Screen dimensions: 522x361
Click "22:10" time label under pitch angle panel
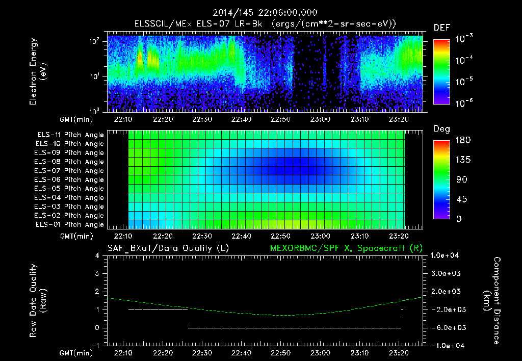123,237
